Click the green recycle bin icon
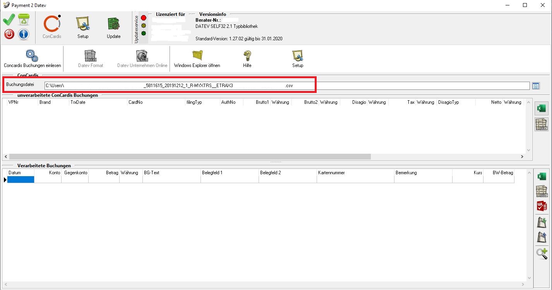This screenshot has width=552, height=290. 24,19
